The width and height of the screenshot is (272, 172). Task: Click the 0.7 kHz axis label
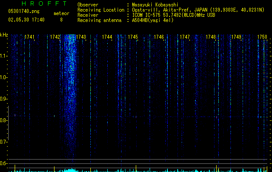point(4,142)
